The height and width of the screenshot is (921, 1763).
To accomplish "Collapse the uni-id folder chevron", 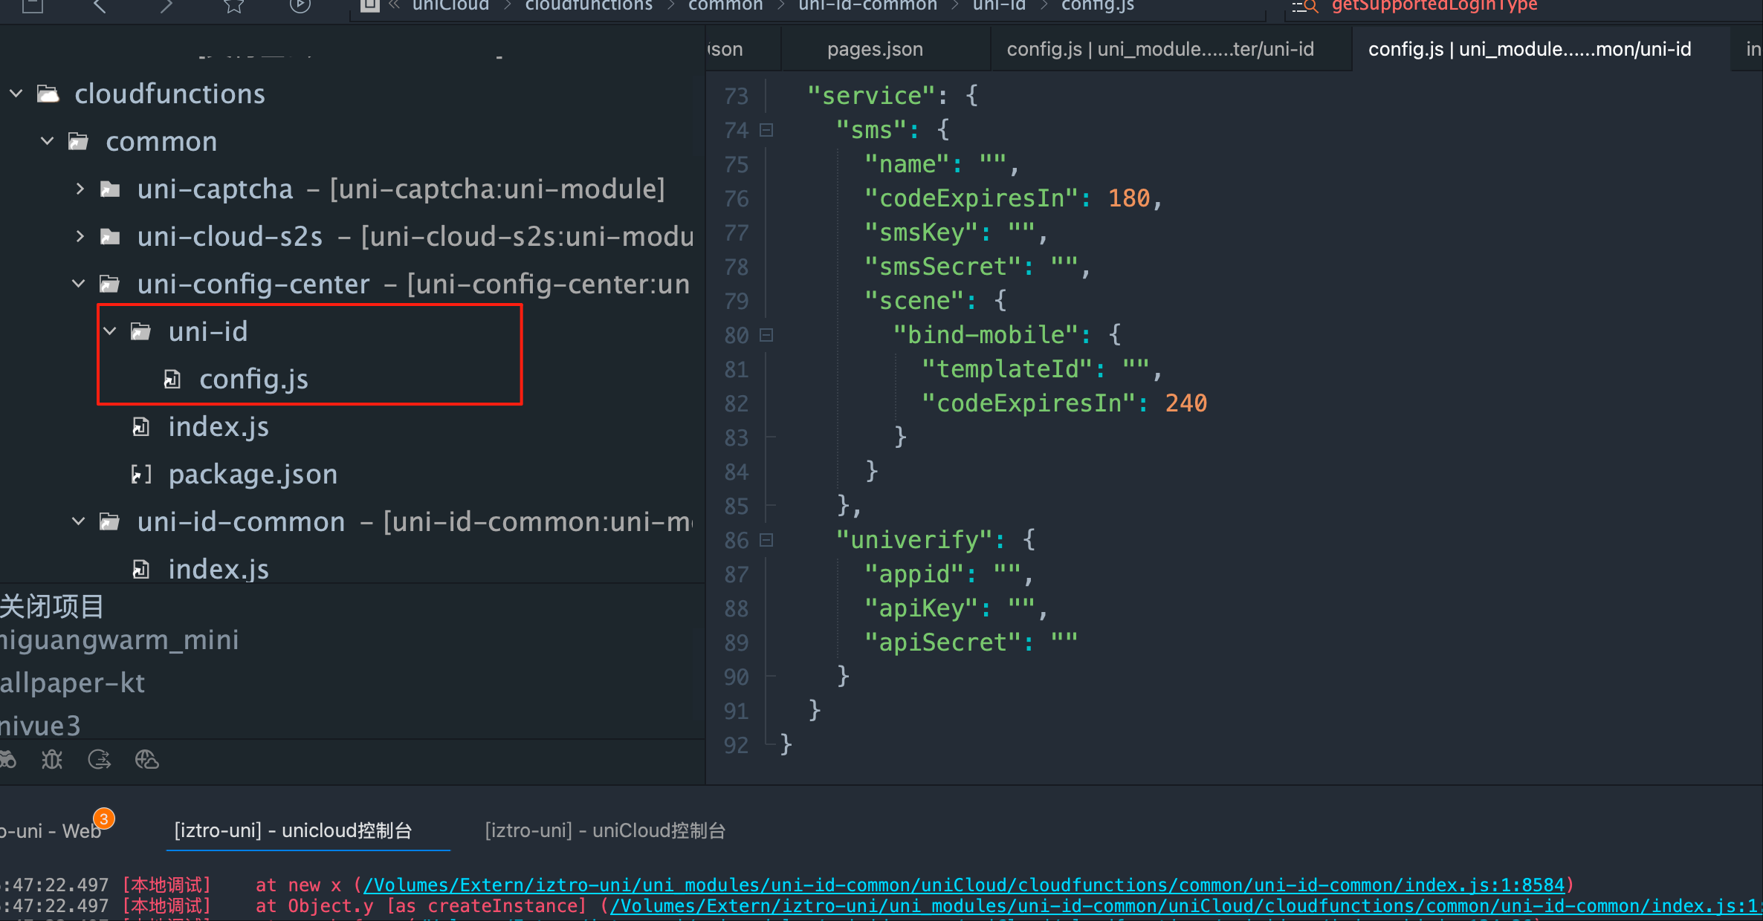I will [110, 331].
